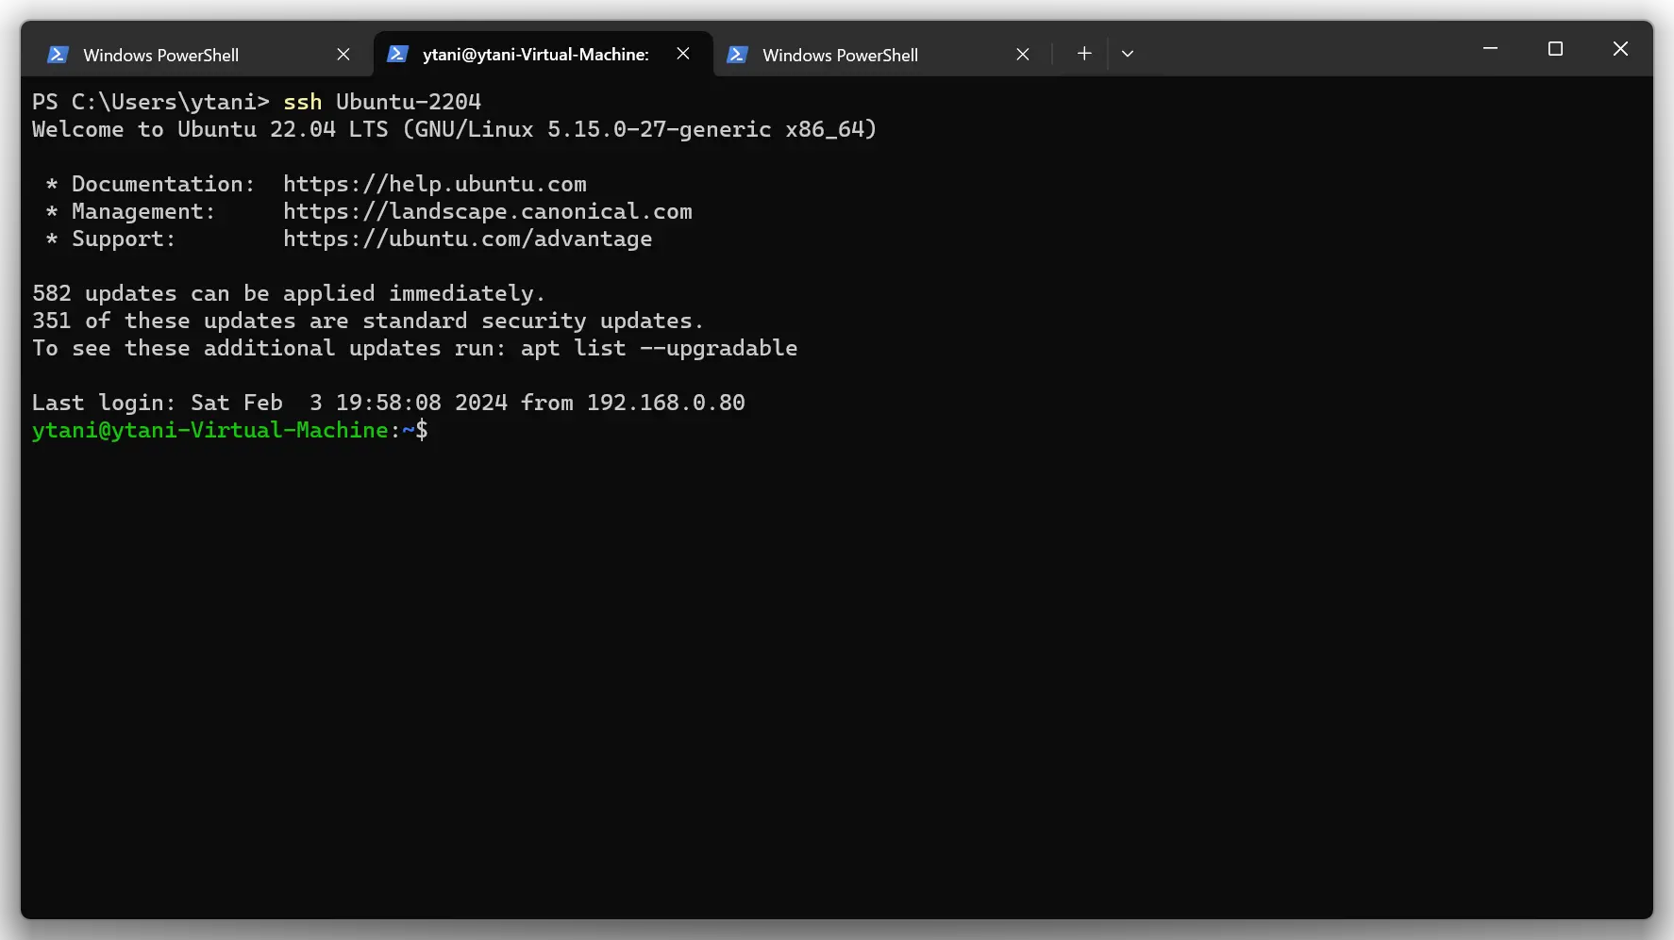Click '582 updates can be applied immediately.'
The image size is (1674, 940).
pos(289,293)
